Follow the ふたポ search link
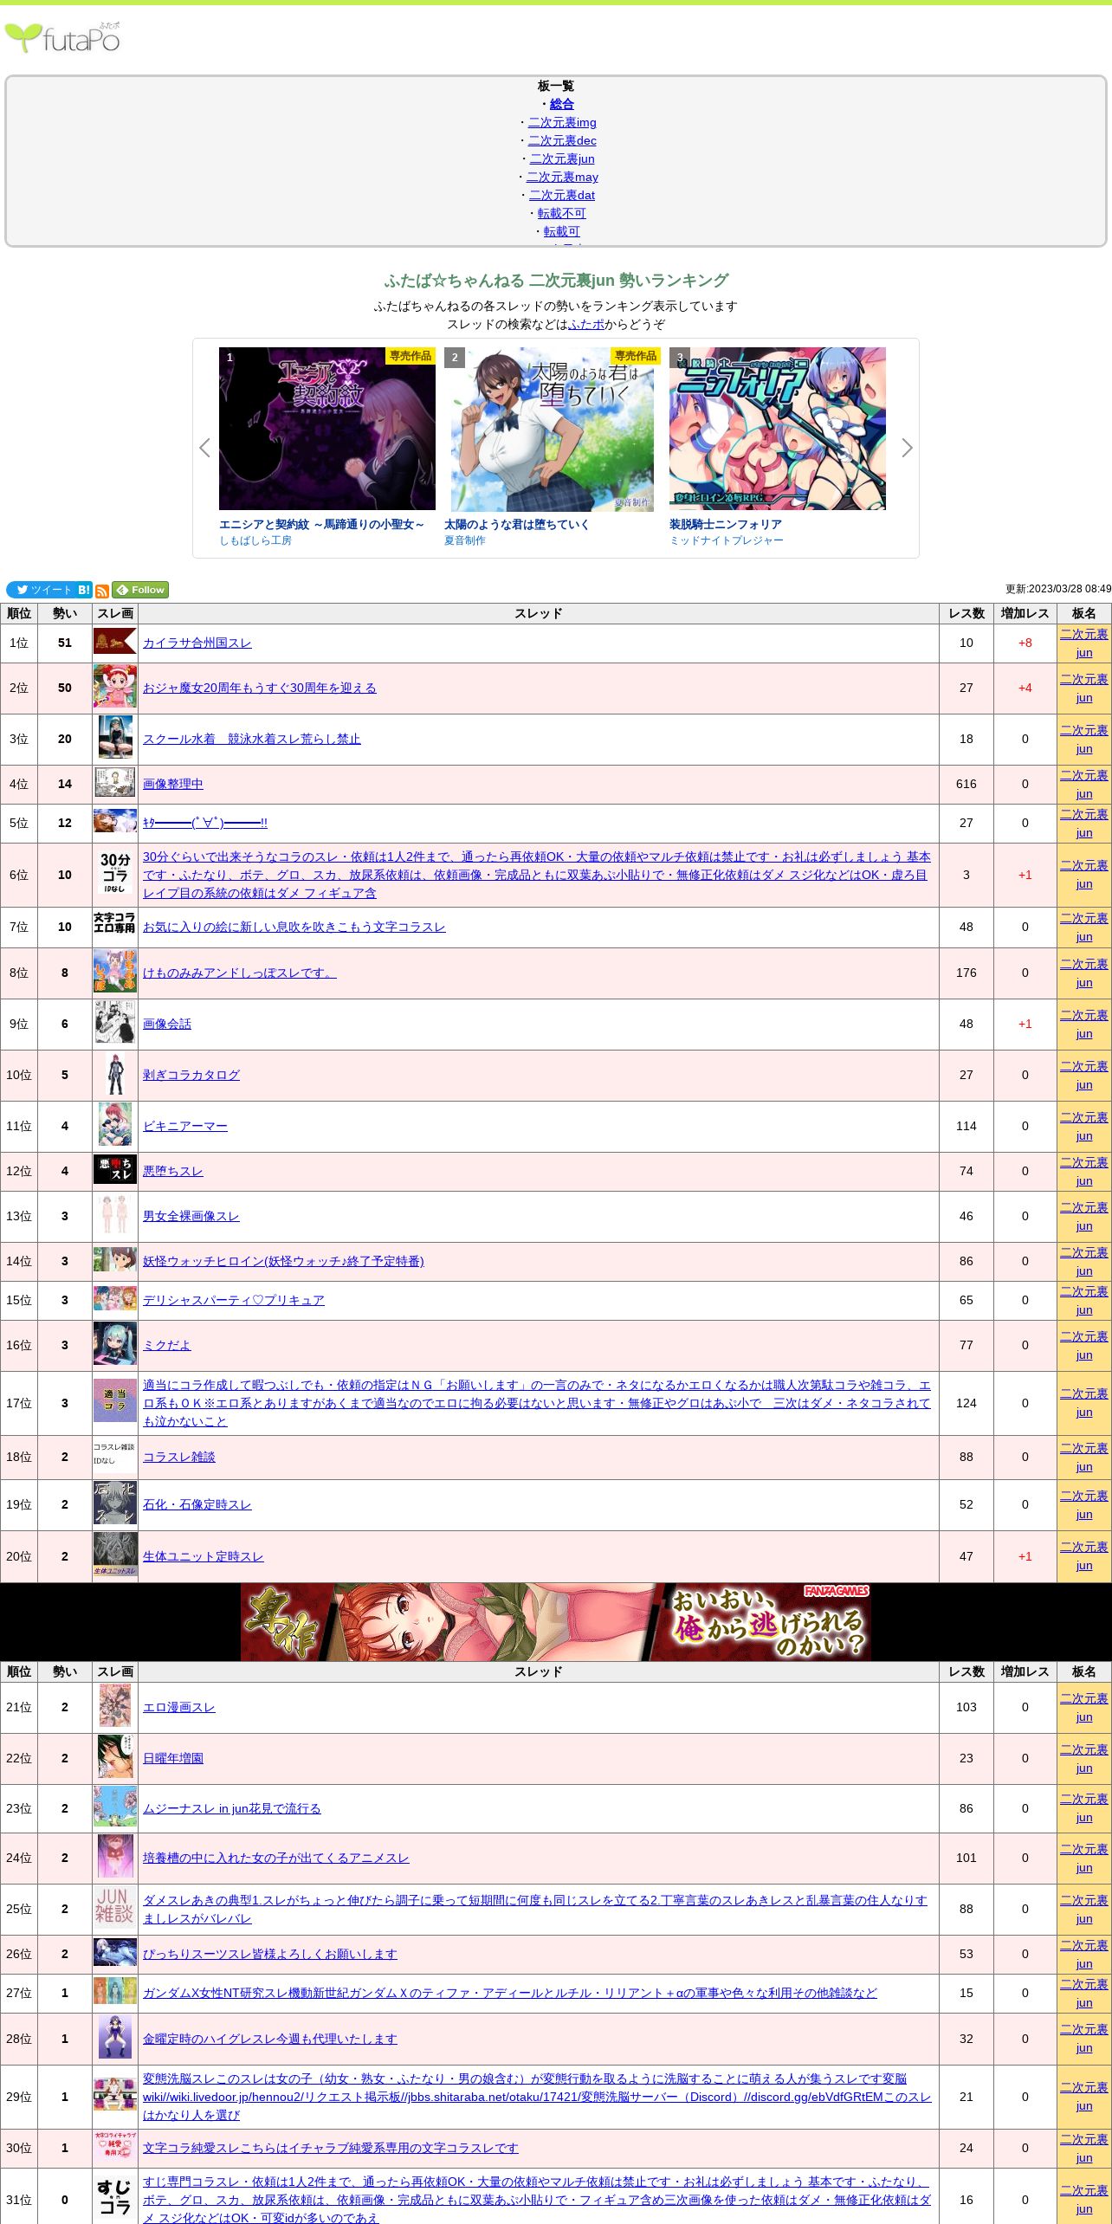 click(586, 324)
